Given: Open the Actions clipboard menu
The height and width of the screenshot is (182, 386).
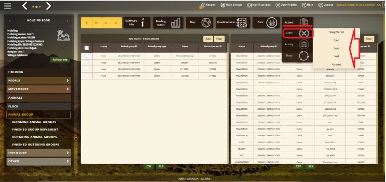Looking at the screenshot, I should point(297,22).
